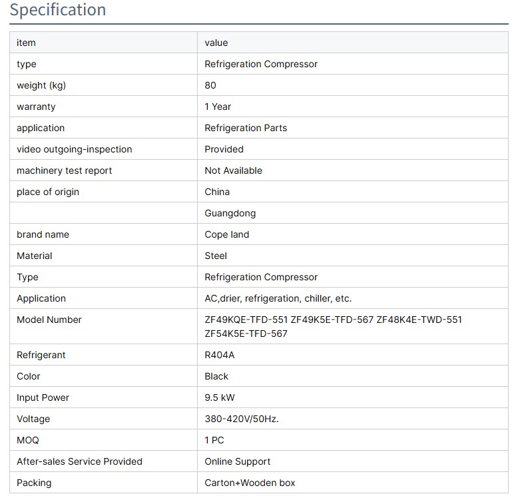Select the 'Refrigeration Parts' application cell
The height and width of the screenshot is (502, 516).
point(246,128)
